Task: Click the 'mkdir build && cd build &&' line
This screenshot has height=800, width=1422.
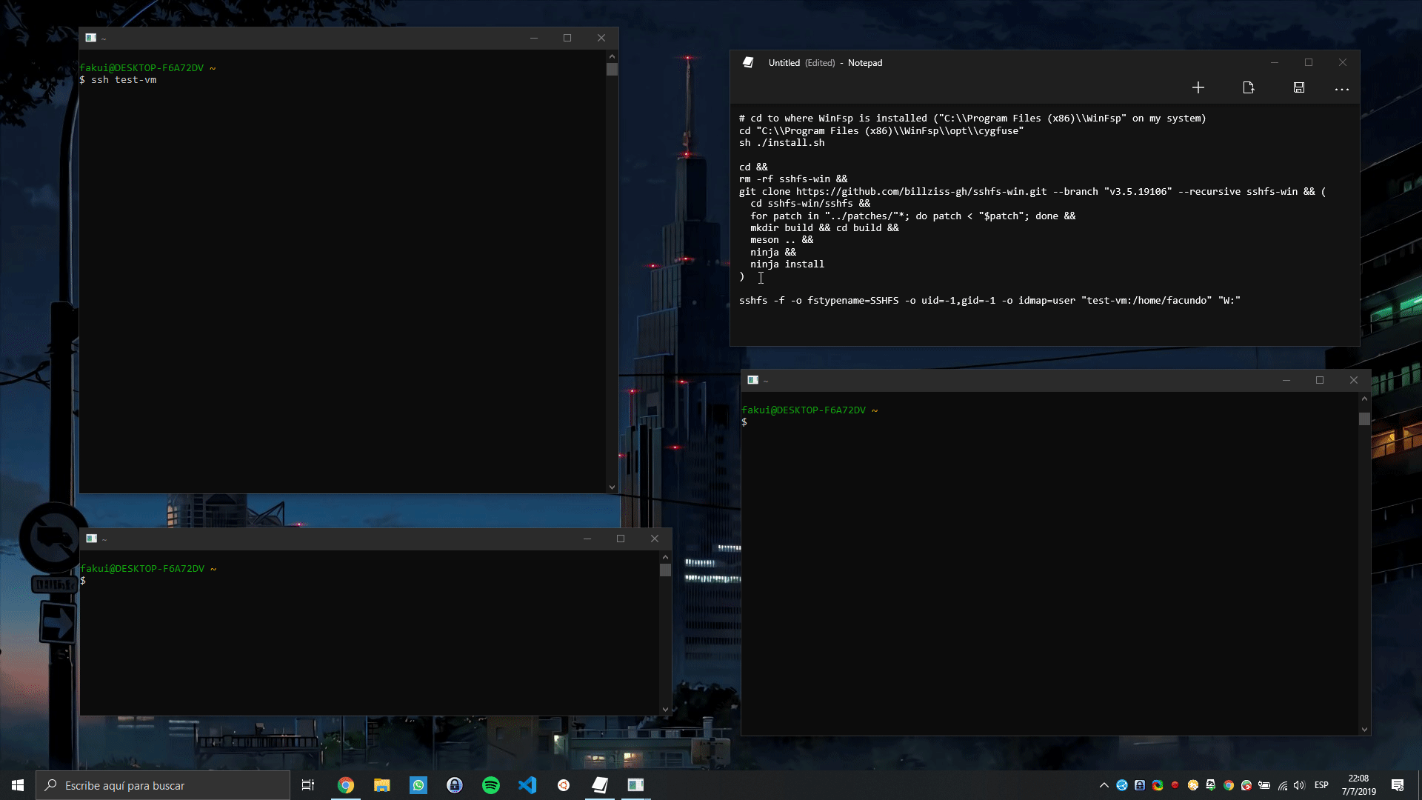Action: pos(824,228)
